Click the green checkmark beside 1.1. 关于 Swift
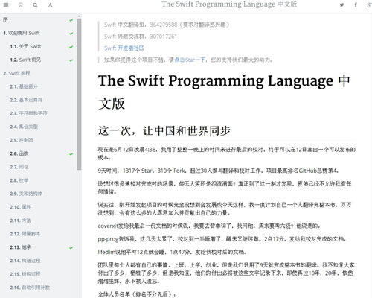The width and height of the screenshot is (372, 298). point(71,47)
